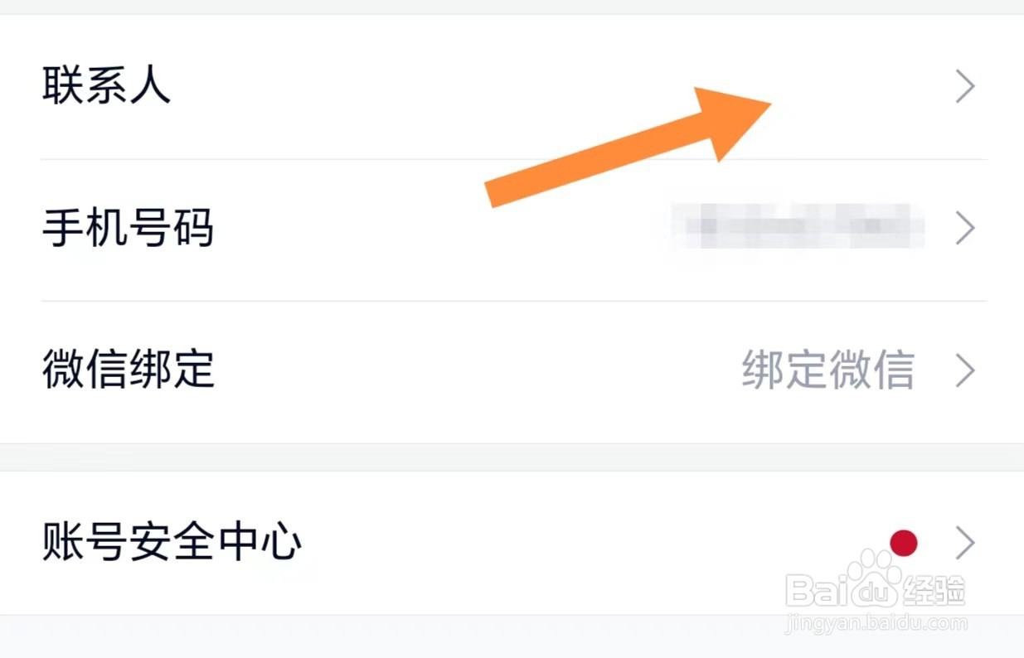Click the orange arrow annotation
The image size is (1024, 658).
coord(628,146)
